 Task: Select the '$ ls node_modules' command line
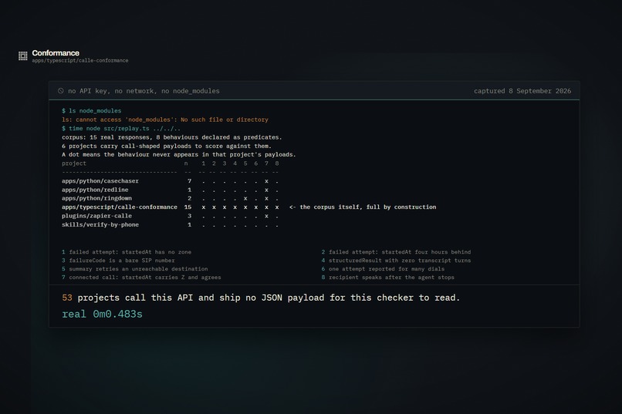point(92,111)
